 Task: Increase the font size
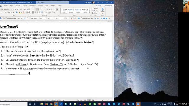15,9
